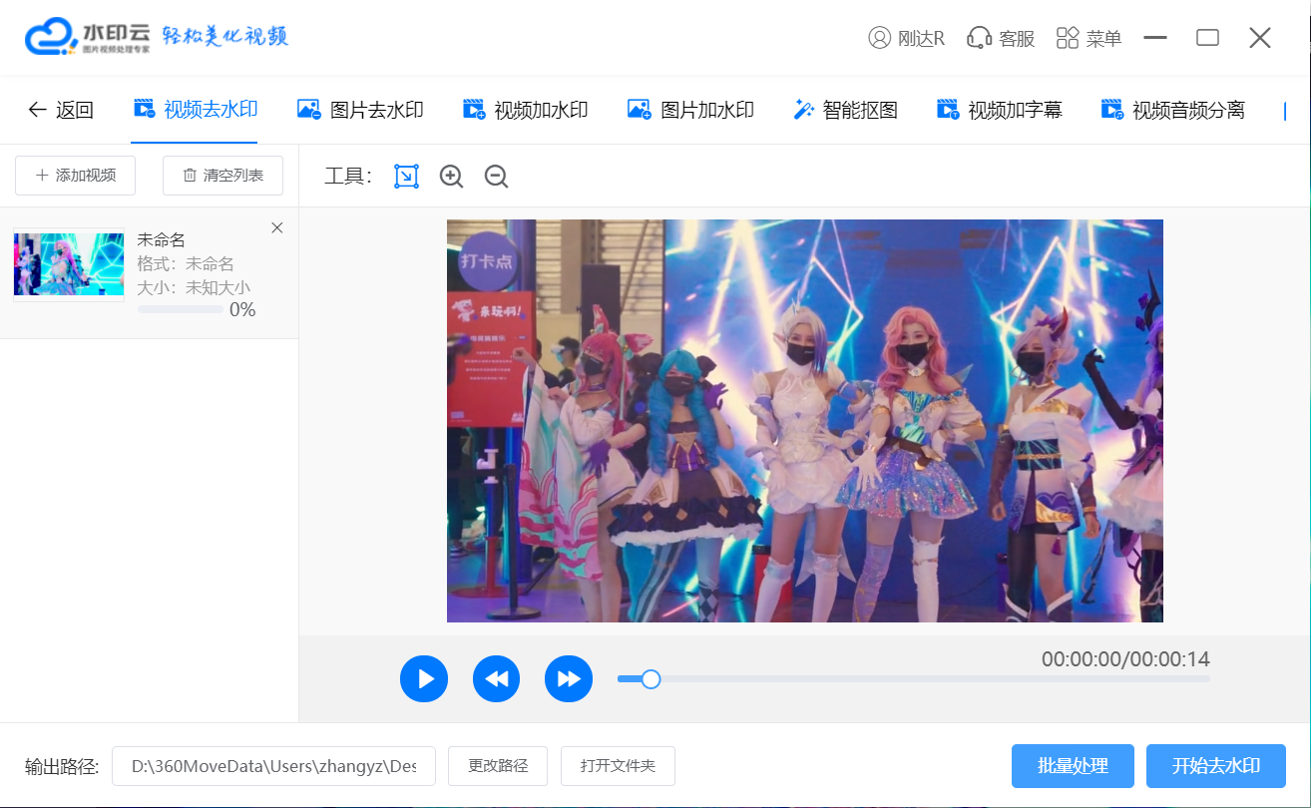The height and width of the screenshot is (808, 1311).
Task: Switch to the 视频加水印 tab
Action: tap(526, 110)
